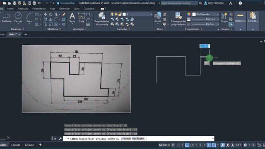Expand the Camadas panel
265x149 pixels.
123,29
